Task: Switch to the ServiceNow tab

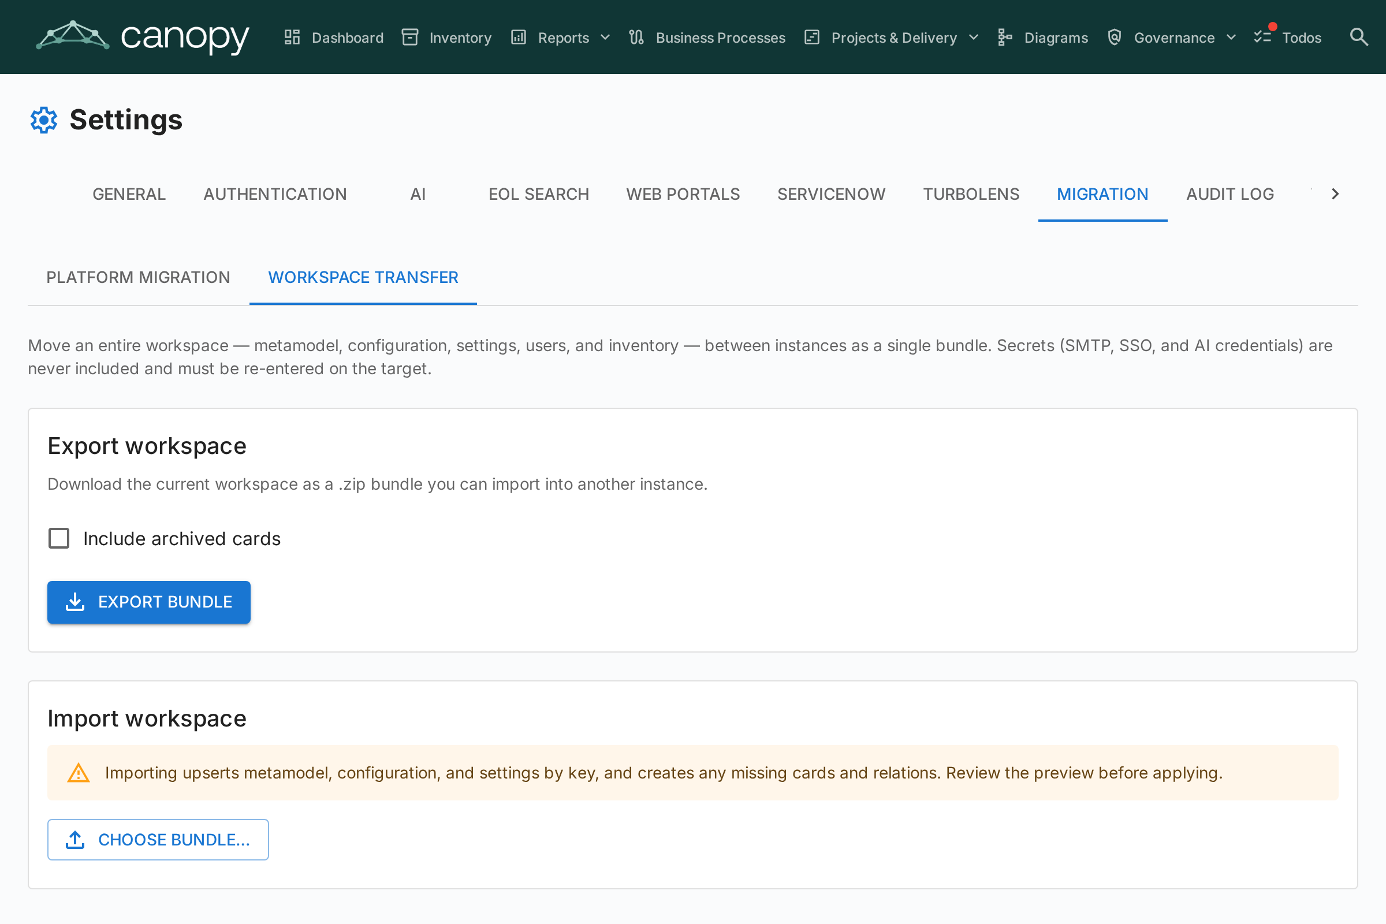Action: [x=831, y=194]
